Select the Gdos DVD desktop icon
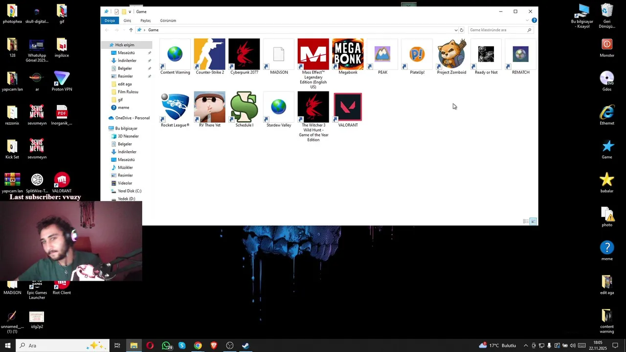Image resolution: width=626 pixels, height=352 pixels. (x=607, y=81)
